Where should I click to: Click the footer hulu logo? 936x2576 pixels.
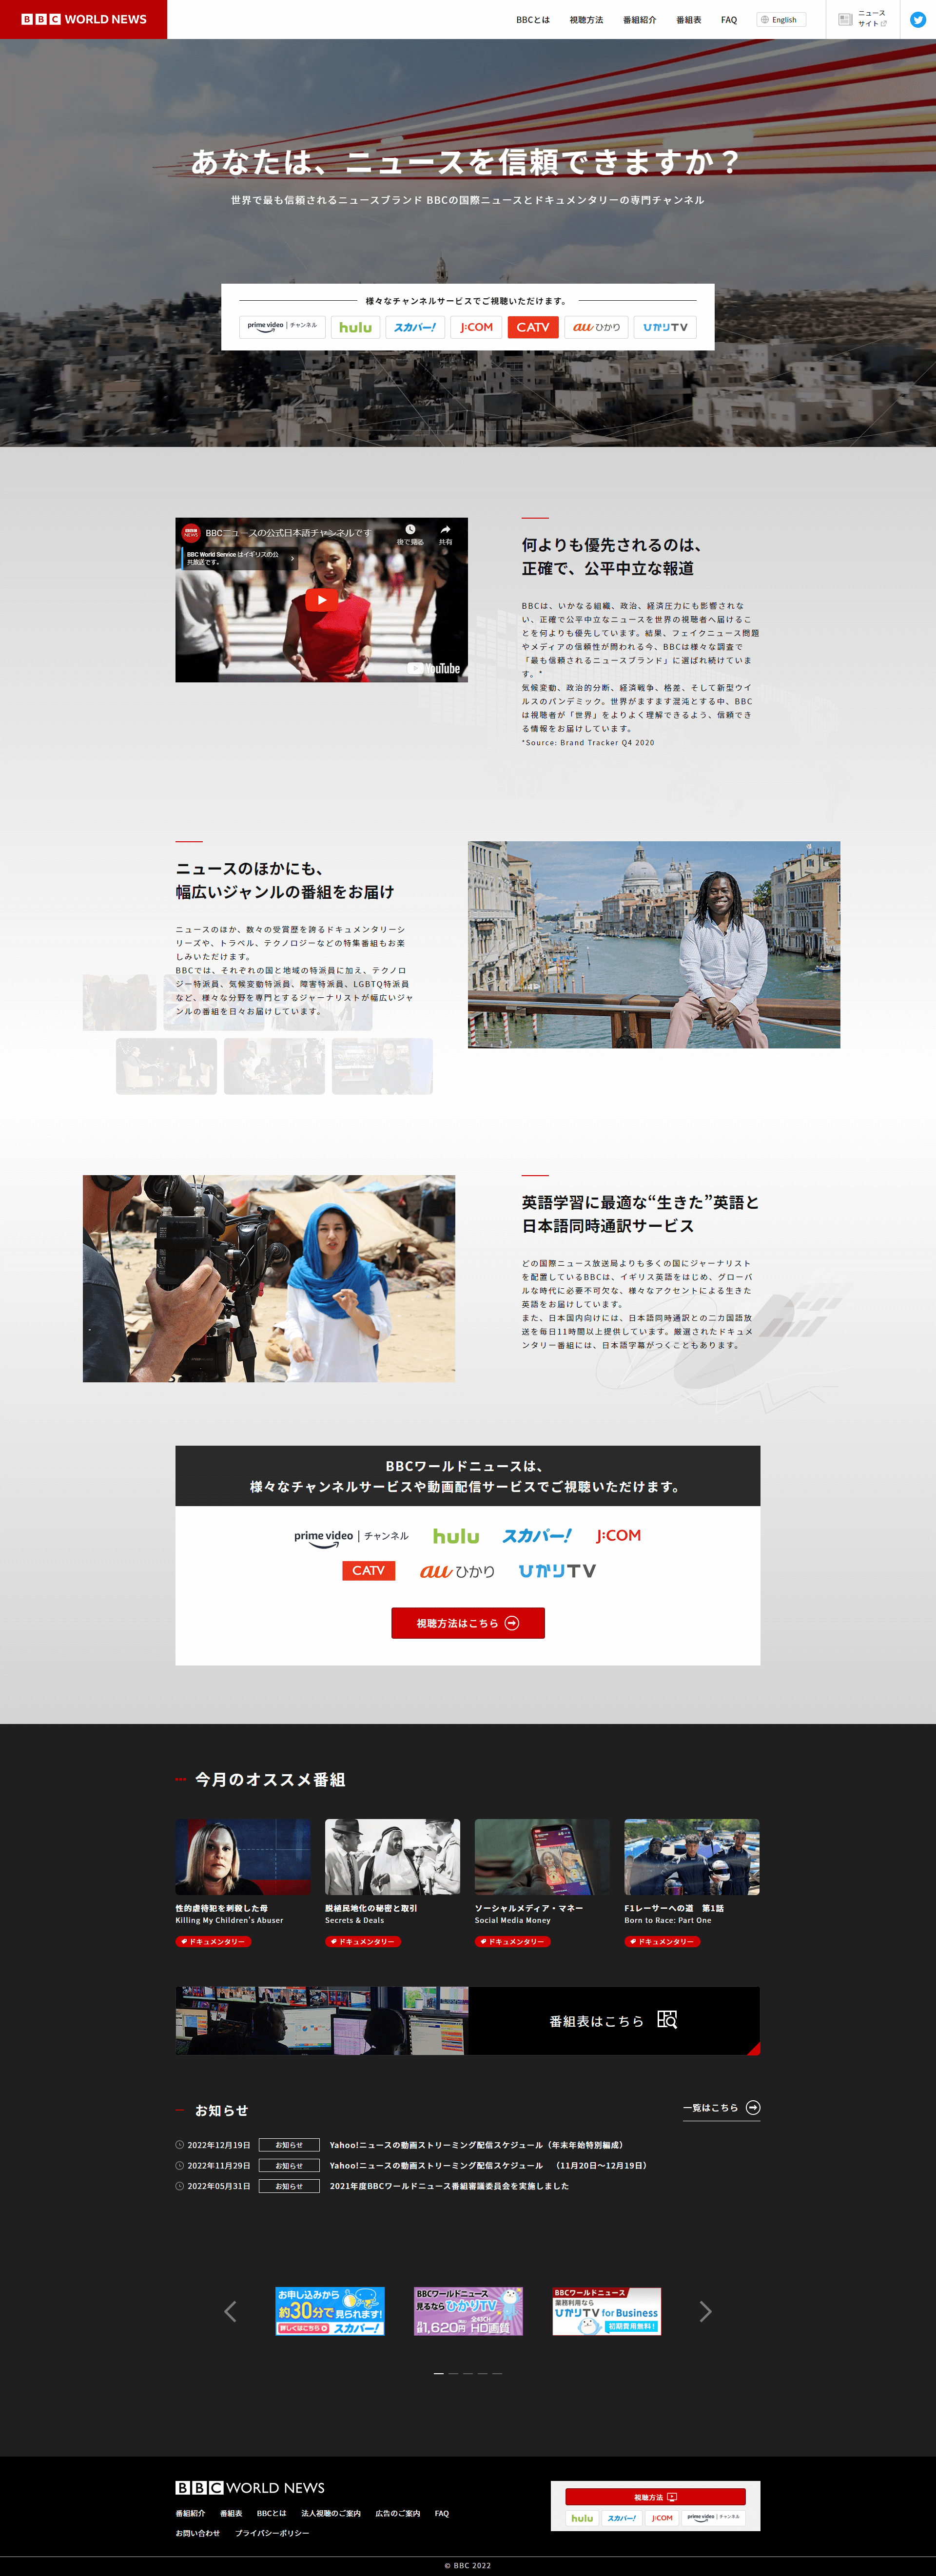coord(582,2518)
